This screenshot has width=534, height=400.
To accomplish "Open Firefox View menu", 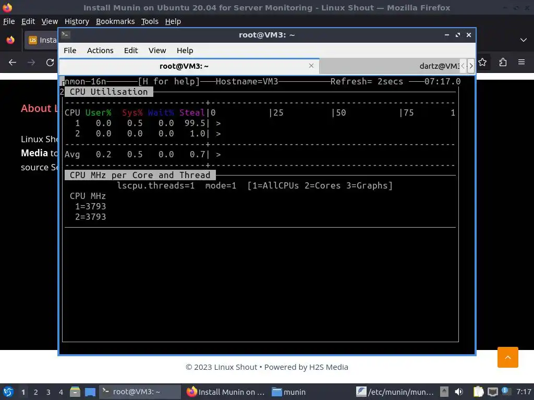I will point(50,21).
